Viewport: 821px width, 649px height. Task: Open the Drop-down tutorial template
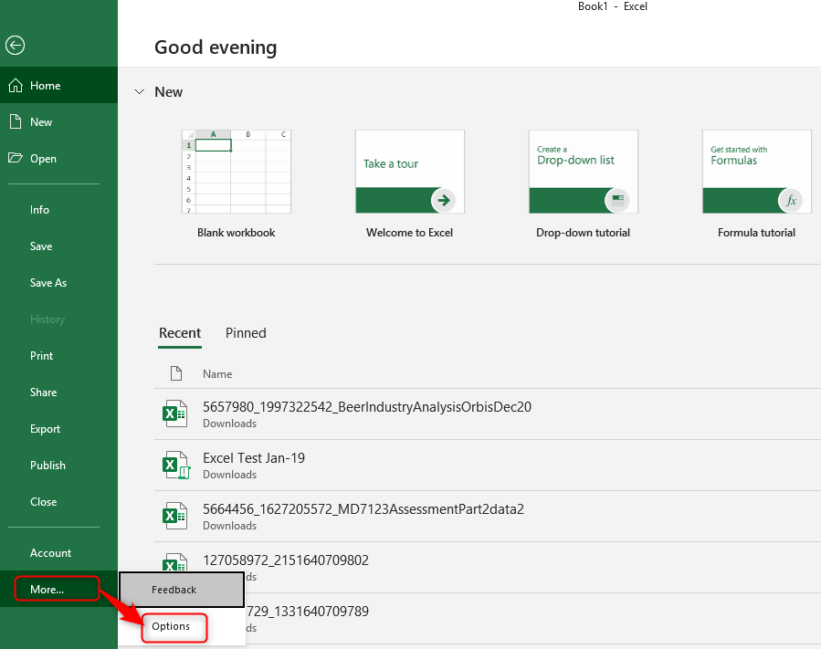click(x=584, y=172)
